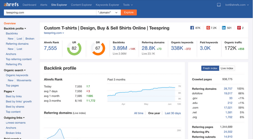Click the DR 67 gauge
The width and height of the screenshot is (253, 139).
tap(98, 48)
